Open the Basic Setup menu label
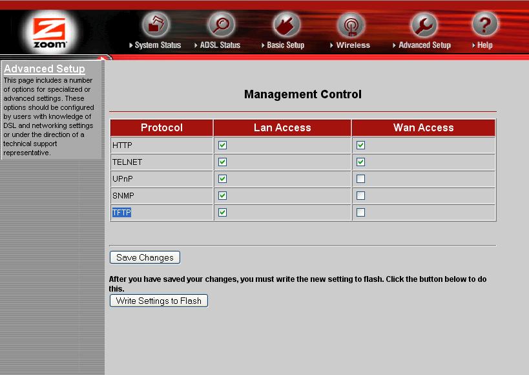 (285, 45)
